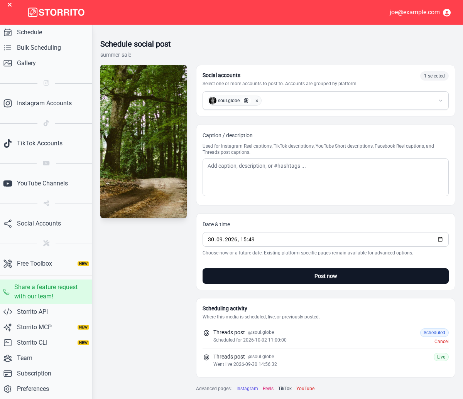Click 'Went live 2026-09-30 14:56:32' text
Screen dimensions: 463x399
(x=245, y=364)
